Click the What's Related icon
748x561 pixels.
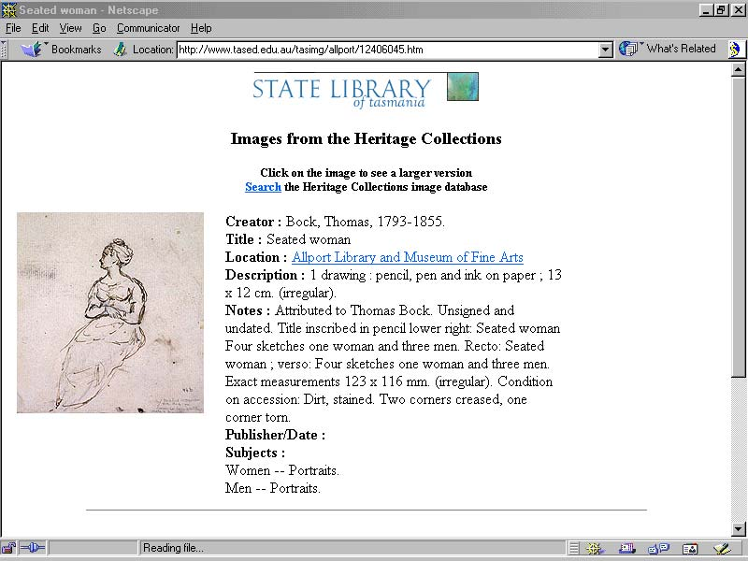(628, 49)
